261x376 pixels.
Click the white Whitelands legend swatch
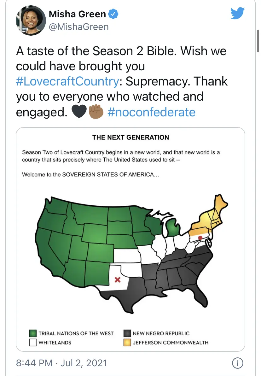(x=33, y=342)
